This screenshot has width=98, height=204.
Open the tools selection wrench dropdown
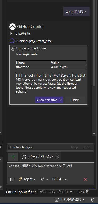click(44, 179)
